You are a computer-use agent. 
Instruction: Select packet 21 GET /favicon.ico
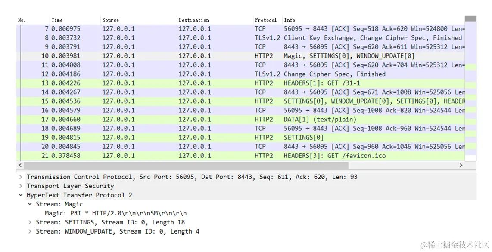point(240,156)
